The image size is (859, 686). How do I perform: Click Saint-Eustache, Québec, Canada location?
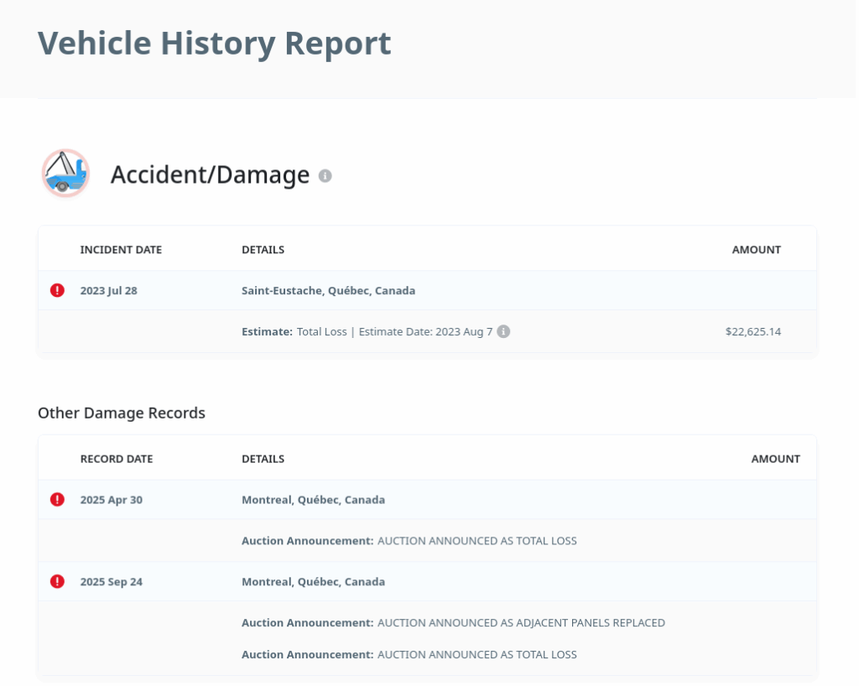[x=328, y=291]
